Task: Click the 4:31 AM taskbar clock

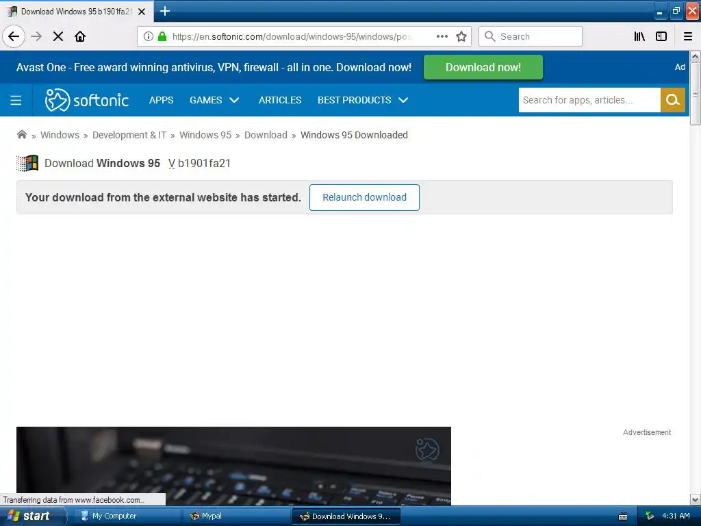Action: (676, 516)
